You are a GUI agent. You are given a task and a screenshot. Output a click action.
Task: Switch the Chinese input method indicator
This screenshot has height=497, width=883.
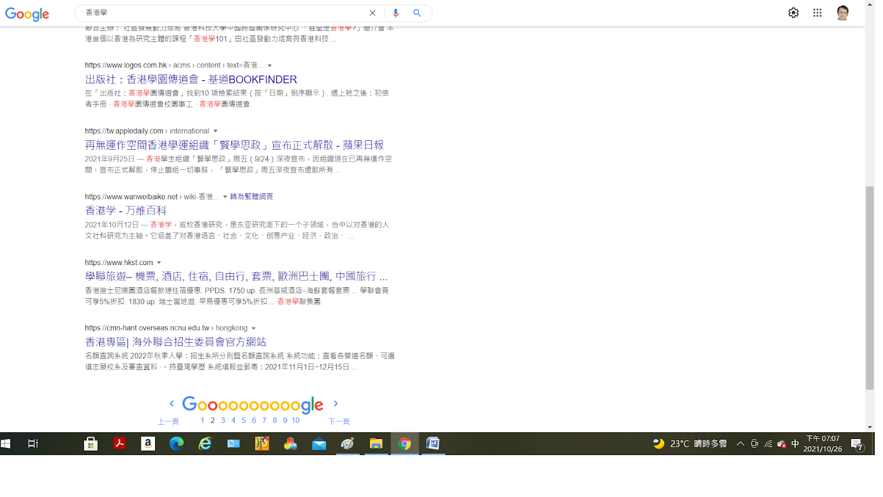tap(795, 443)
